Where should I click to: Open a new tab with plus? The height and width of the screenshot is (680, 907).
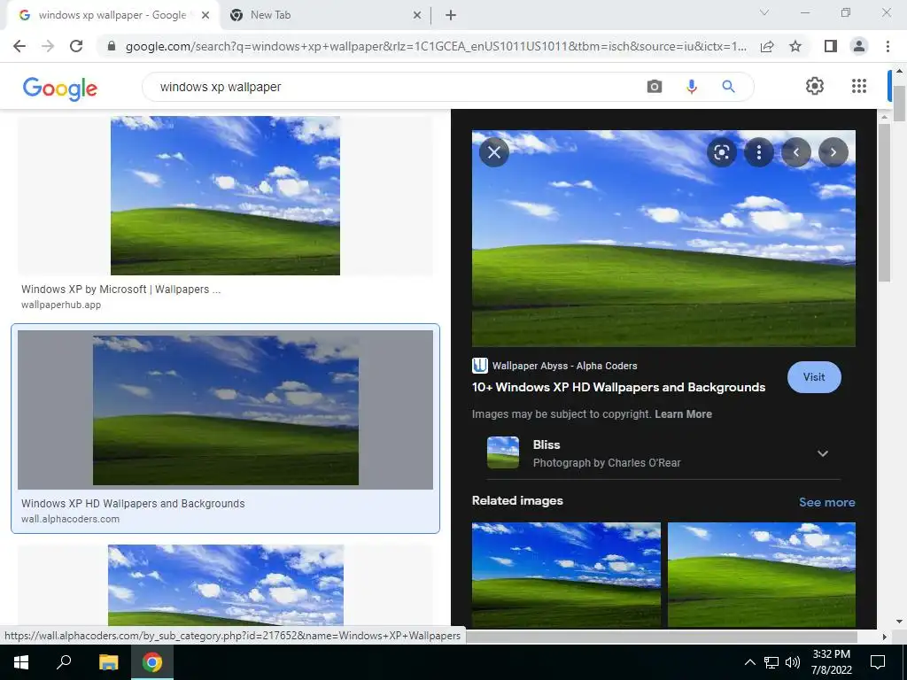click(451, 16)
